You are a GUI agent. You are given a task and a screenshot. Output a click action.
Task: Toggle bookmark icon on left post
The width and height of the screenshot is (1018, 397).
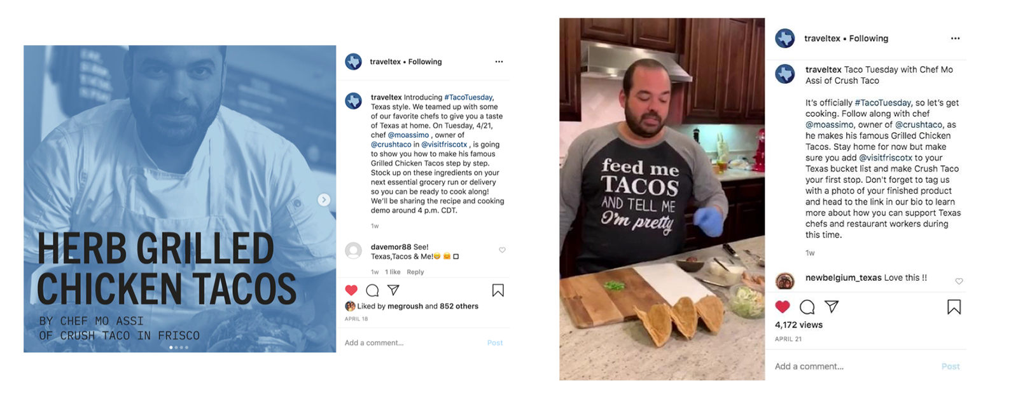(x=498, y=290)
